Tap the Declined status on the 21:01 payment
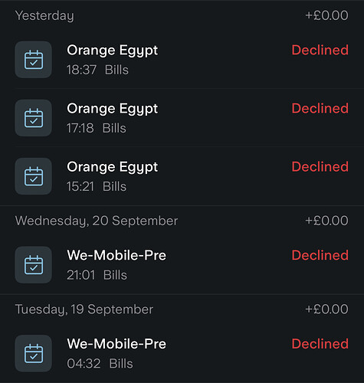The width and height of the screenshot is (364, 383). pyautogui.click(x=320, y=255)
